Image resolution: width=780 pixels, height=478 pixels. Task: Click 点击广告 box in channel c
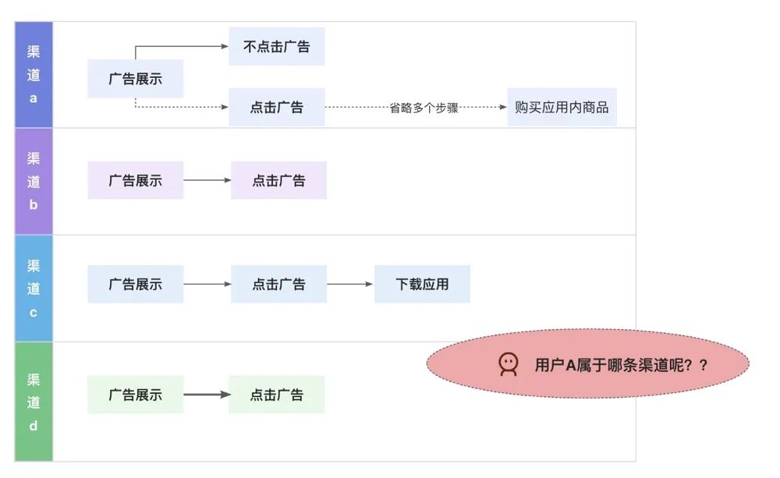tap(278, 284)
